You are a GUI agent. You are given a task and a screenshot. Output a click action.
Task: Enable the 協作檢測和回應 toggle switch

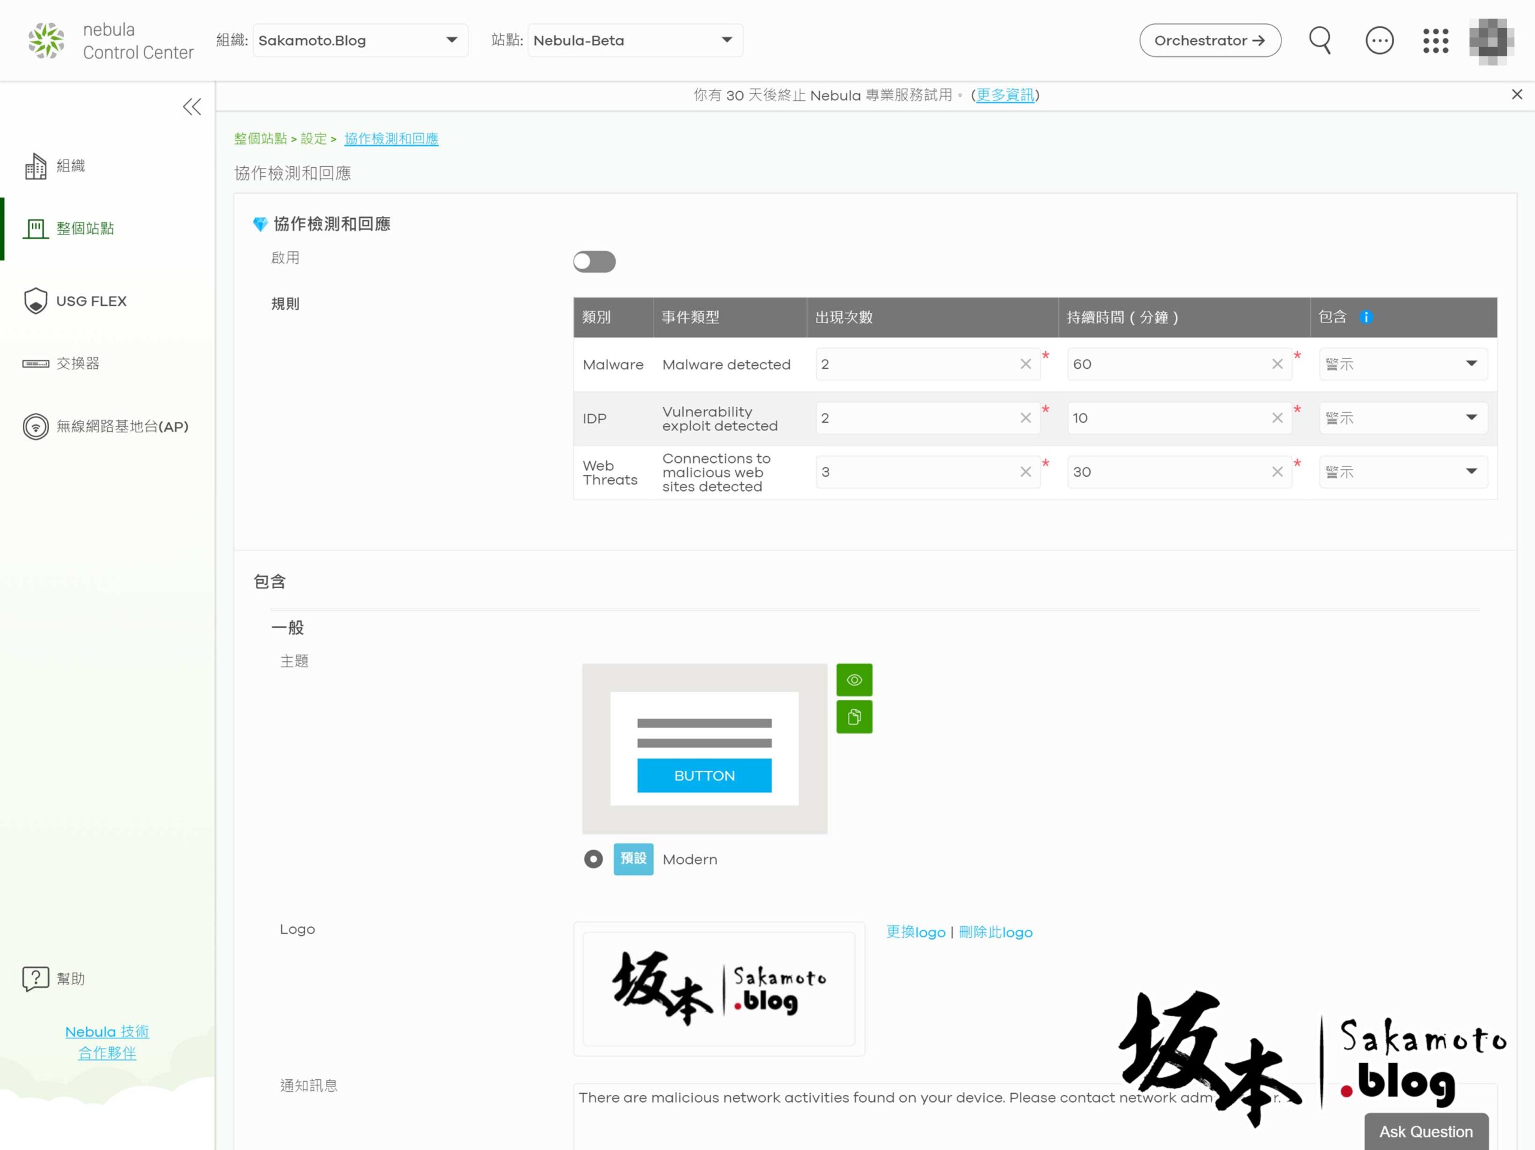coord(594,261)
